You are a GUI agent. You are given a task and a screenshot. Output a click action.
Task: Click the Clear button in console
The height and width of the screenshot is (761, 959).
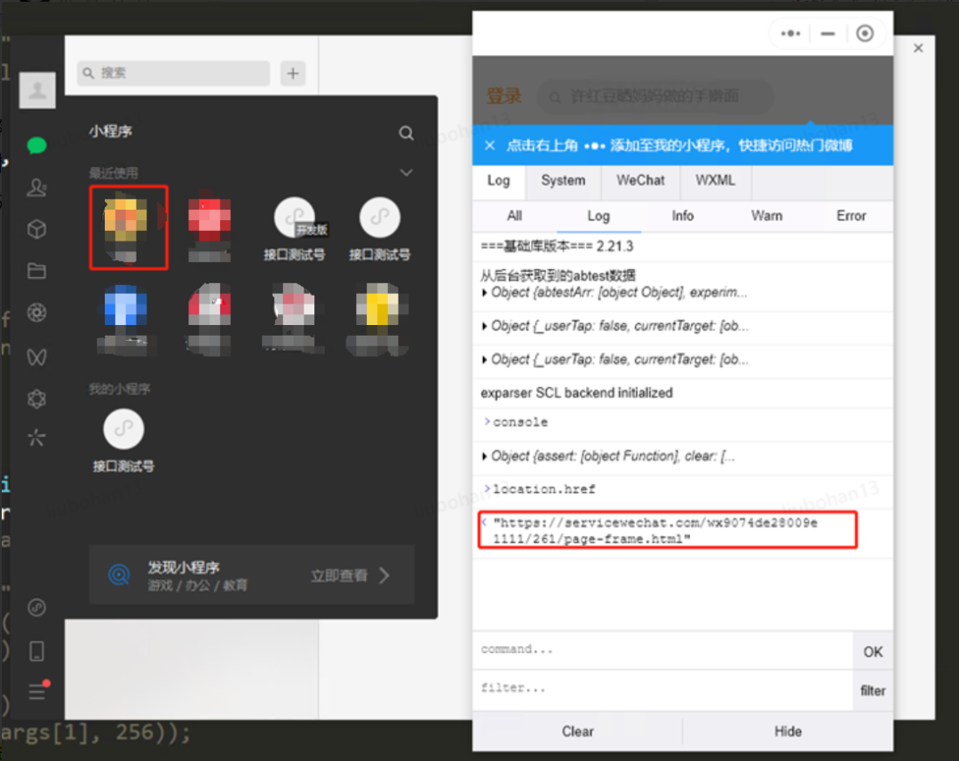click(577, 732)
